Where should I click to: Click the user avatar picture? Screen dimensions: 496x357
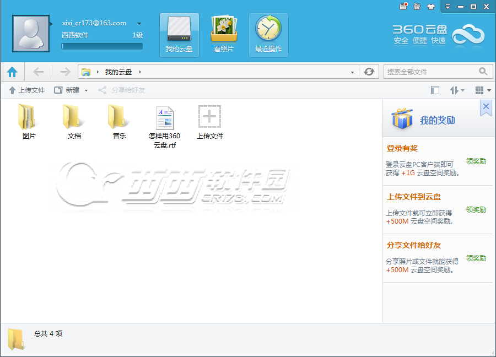(x=31, y=34)
